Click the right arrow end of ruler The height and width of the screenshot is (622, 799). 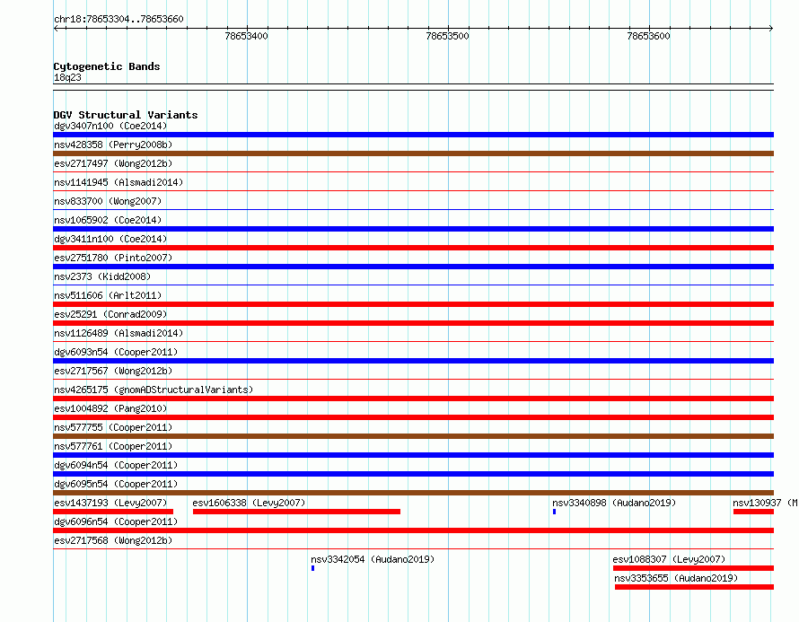coord(771,28)
